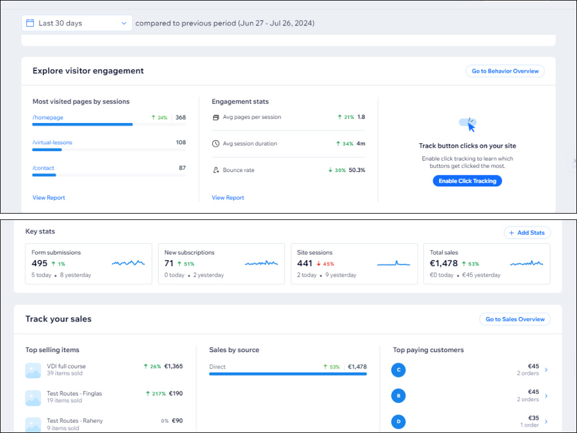577x433 pixels.
Task: View Report under Engagement stats
Action: point(228,197)
